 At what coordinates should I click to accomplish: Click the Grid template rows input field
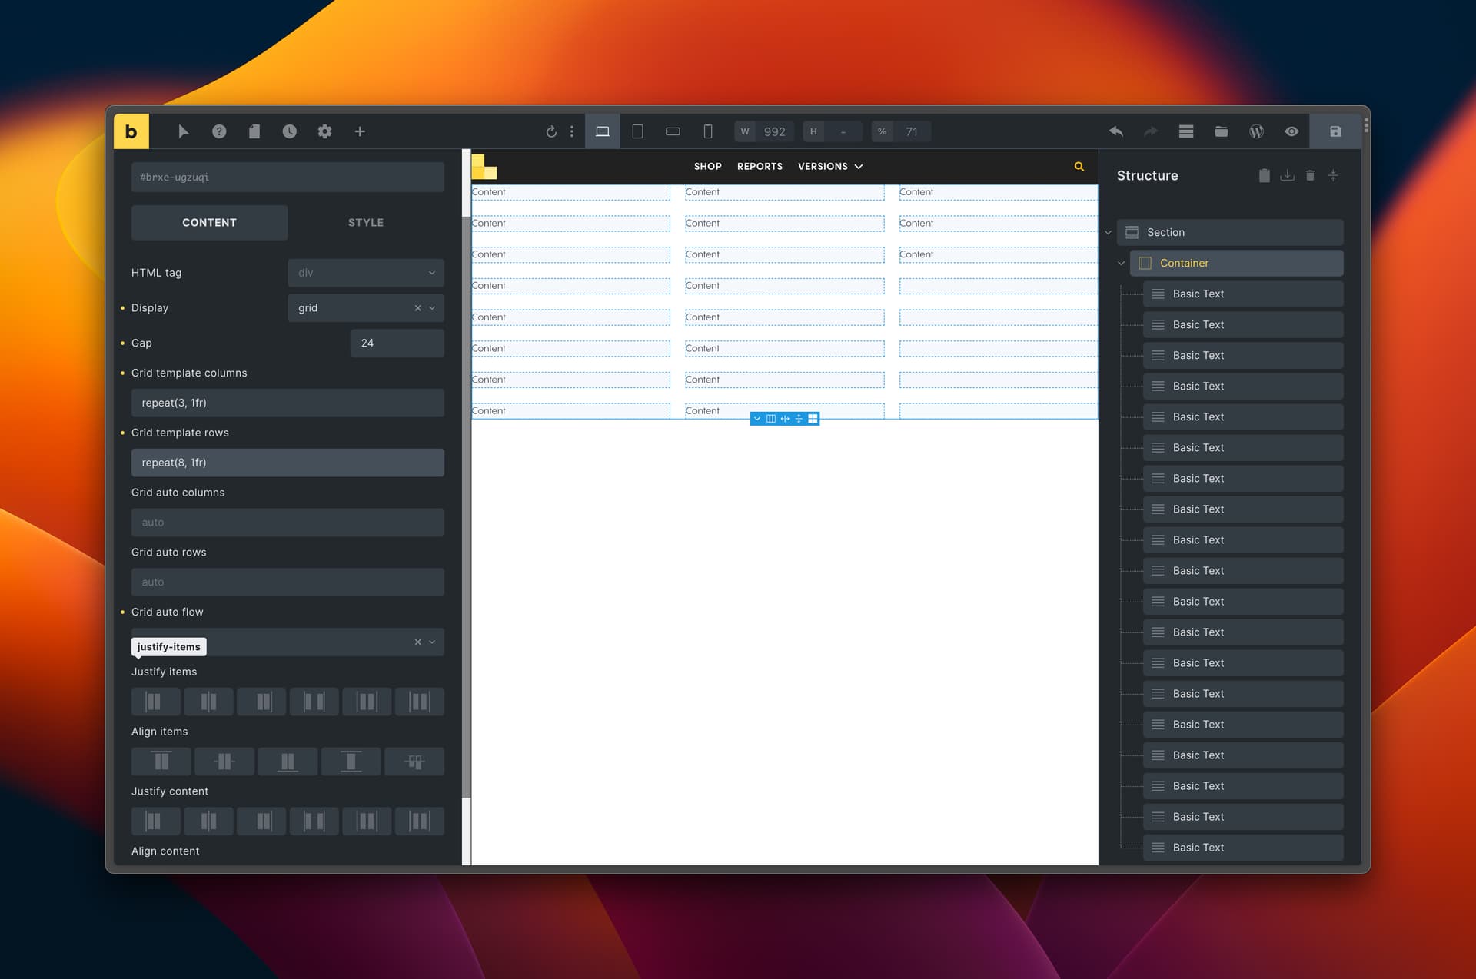coord(287,463)
